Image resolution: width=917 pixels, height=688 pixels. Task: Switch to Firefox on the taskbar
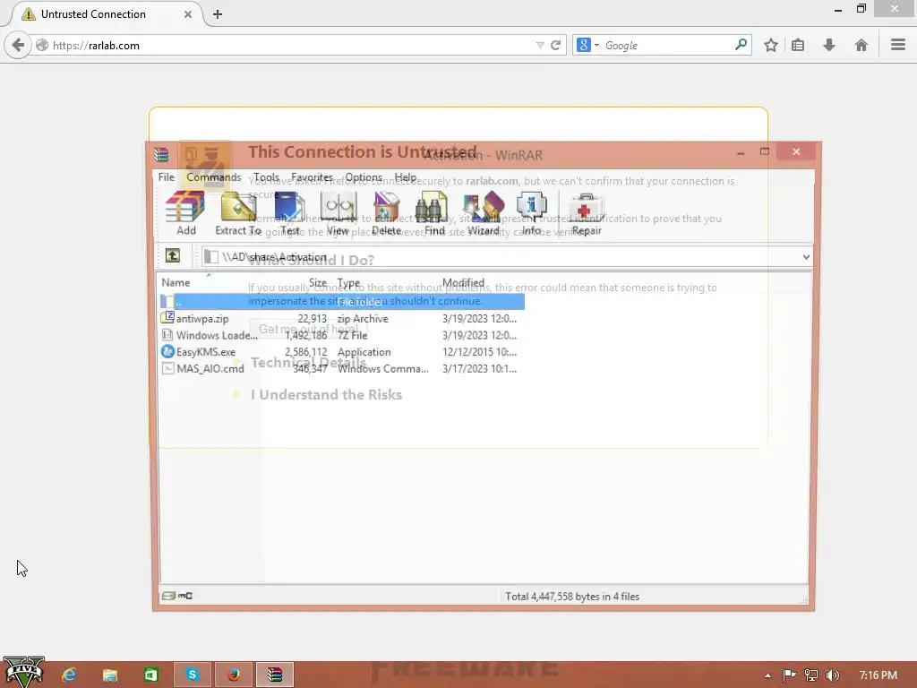pyautogui.click(x=234, y=675)
